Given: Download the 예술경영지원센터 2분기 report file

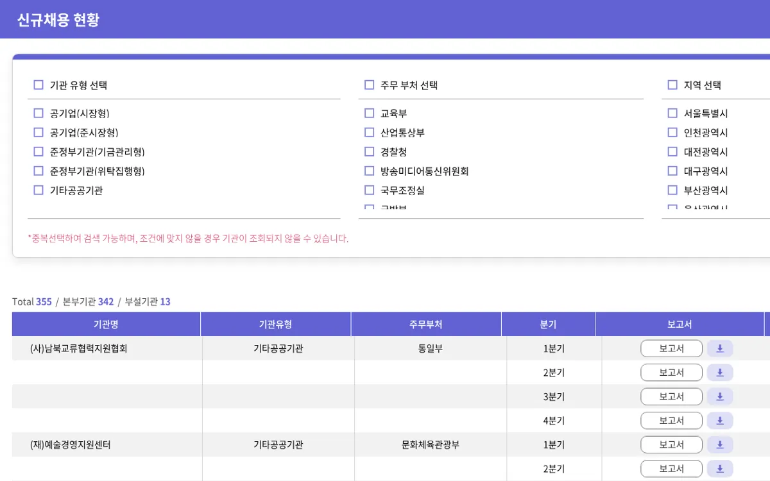Looking at the screenshot, I should click(720, 469).
